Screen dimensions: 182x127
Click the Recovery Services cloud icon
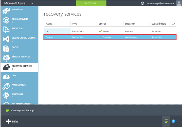point(6,67)
